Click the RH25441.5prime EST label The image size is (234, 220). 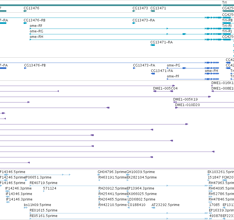112,194
